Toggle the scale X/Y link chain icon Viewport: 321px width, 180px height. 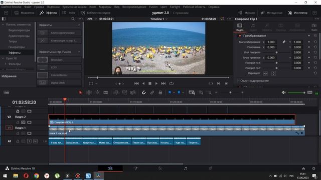(284, 42)
